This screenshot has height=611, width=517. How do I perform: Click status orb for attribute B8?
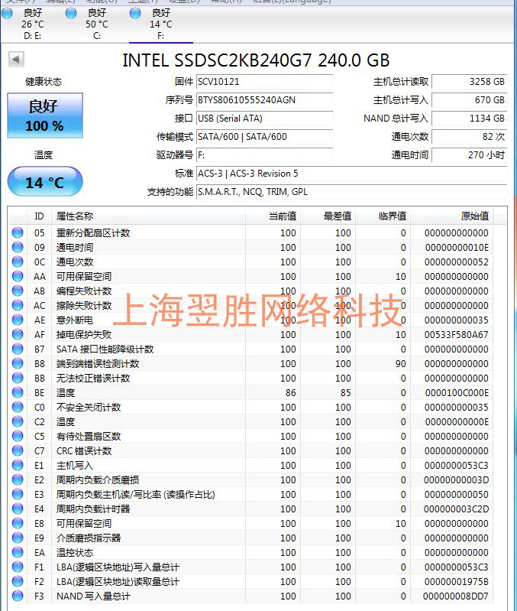pos(18,363)
